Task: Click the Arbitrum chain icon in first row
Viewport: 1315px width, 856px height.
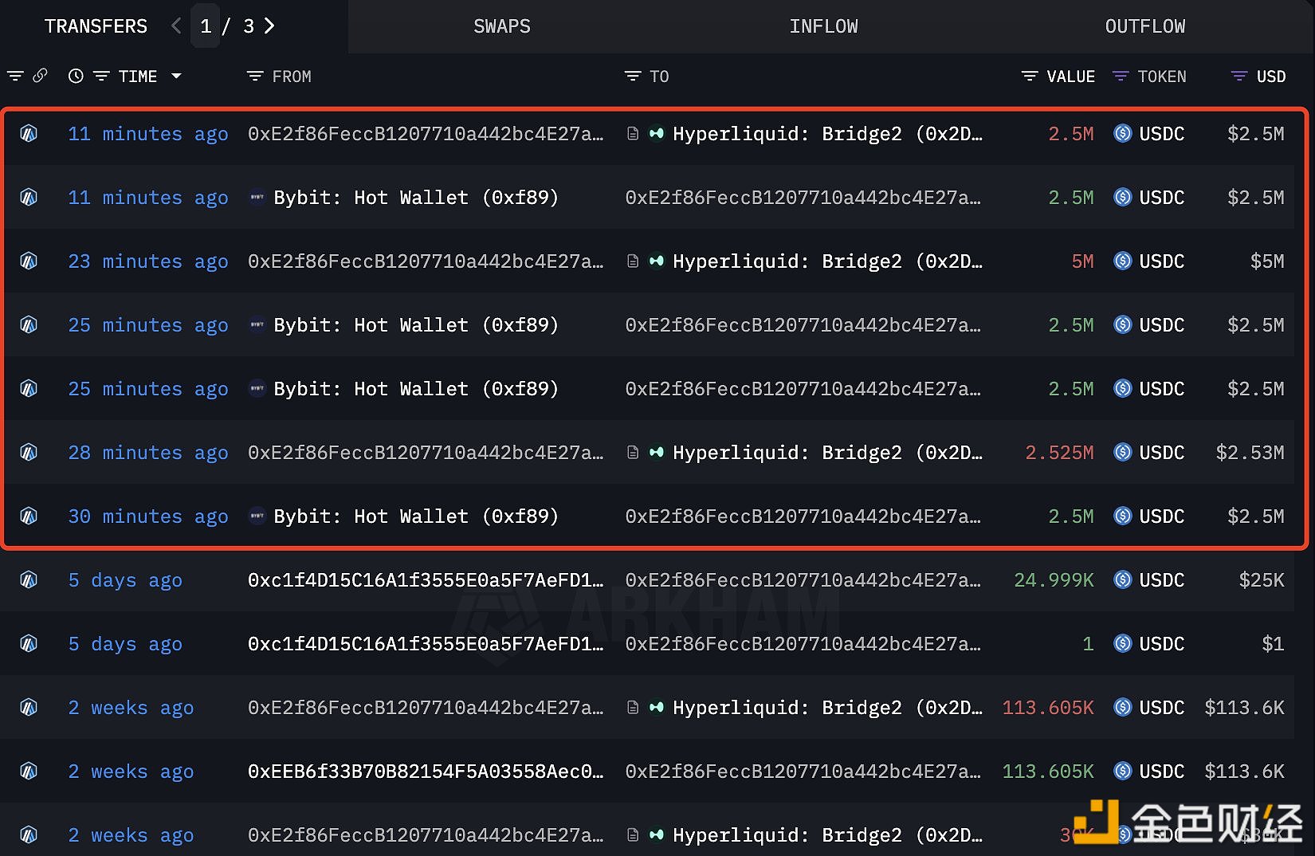Action: tap(29, 134)
